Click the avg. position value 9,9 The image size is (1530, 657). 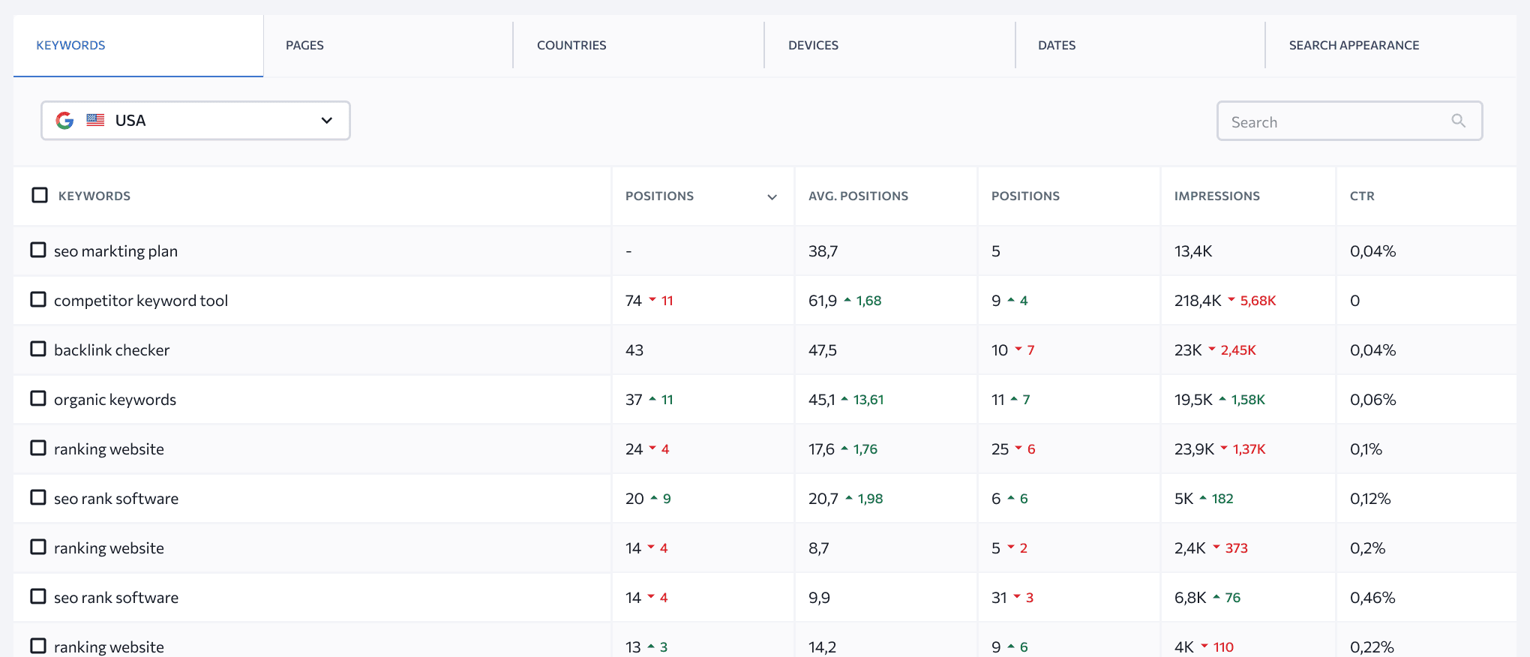coord(819,598)
